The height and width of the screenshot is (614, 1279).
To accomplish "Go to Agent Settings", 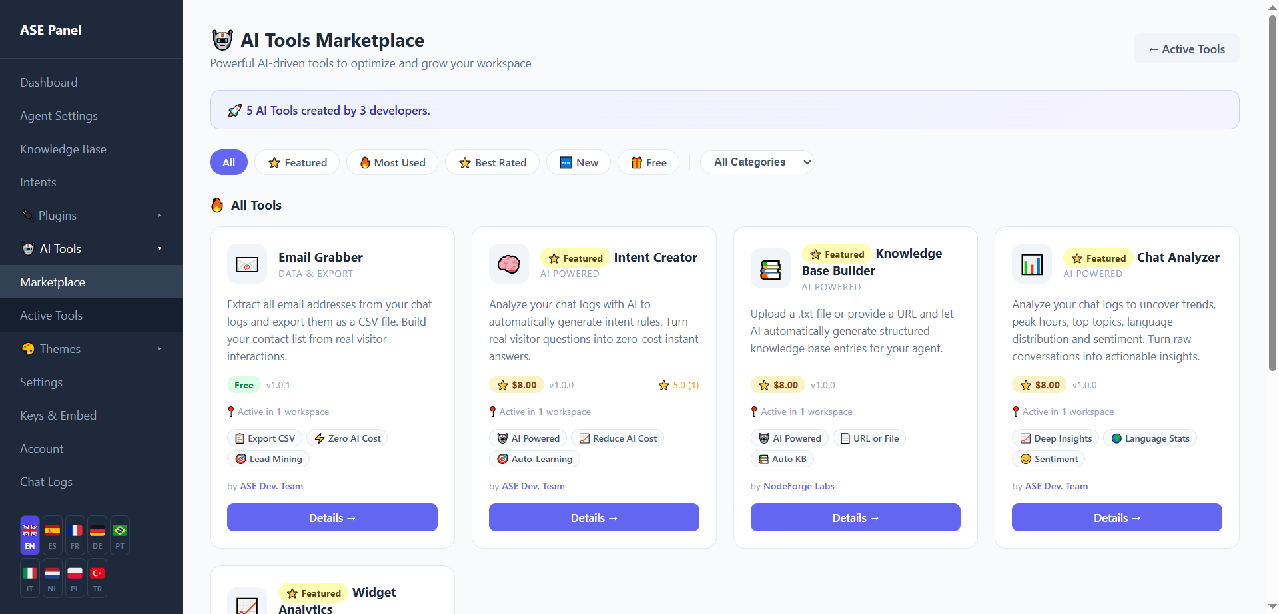I will pos(91,116).
